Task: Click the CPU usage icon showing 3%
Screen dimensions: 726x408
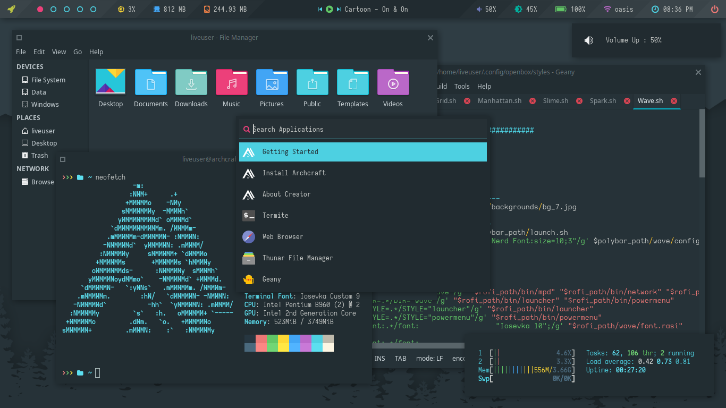Action: click(121, 10)
